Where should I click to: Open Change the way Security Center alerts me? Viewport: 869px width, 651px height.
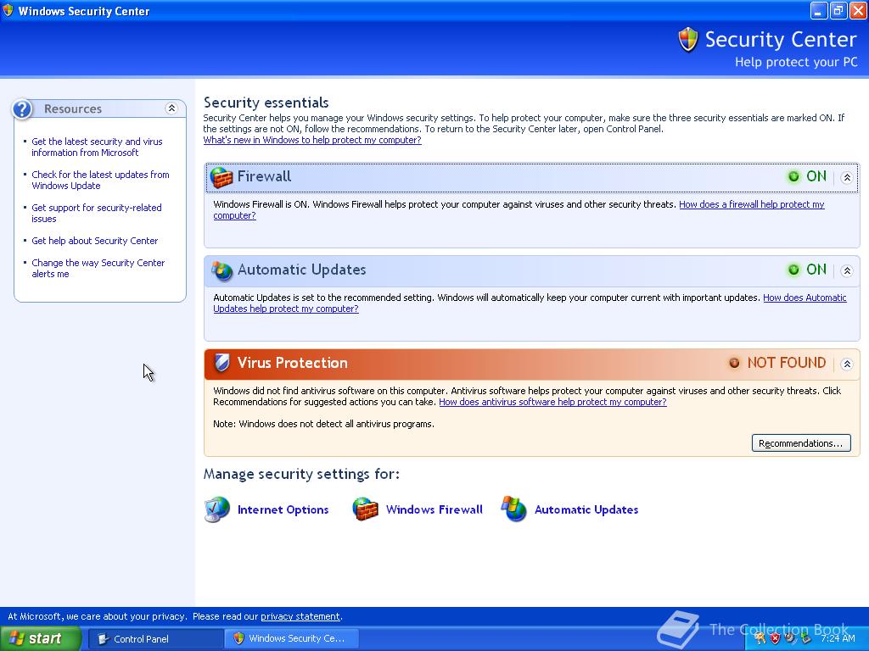point(98,269)
